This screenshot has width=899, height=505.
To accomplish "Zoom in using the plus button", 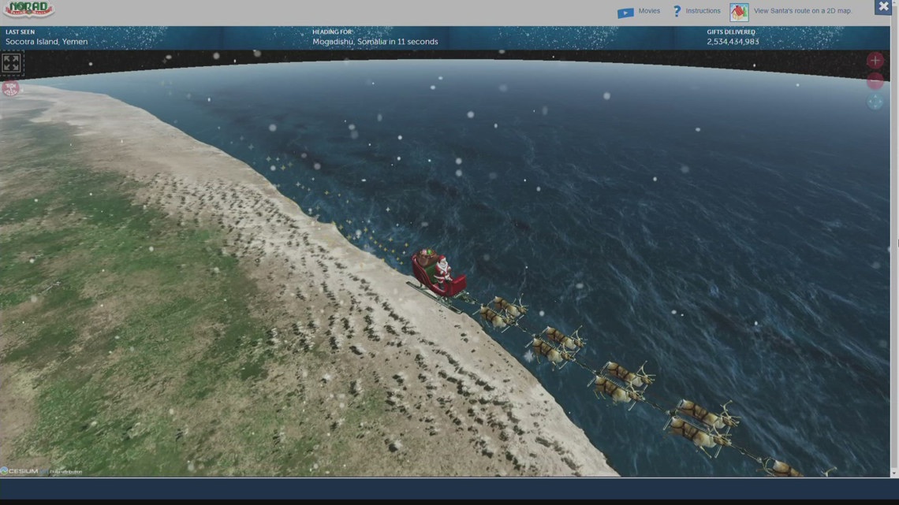I will [874, 59].
